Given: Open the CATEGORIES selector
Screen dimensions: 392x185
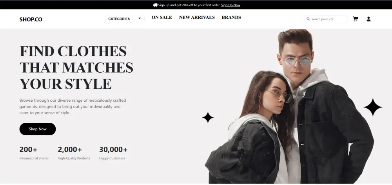Looking at the screenshot, I should click(x=125, y=19).
